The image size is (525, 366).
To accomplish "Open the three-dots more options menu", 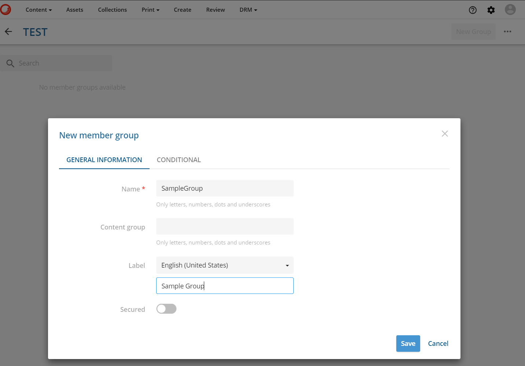I will [x=507, y=31].
